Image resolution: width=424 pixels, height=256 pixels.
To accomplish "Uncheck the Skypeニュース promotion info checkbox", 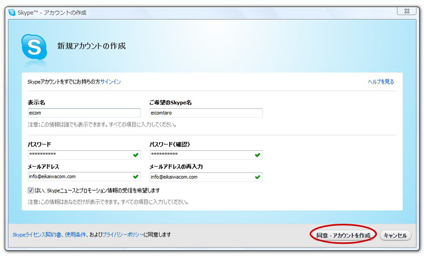I will tap(31, 190).
